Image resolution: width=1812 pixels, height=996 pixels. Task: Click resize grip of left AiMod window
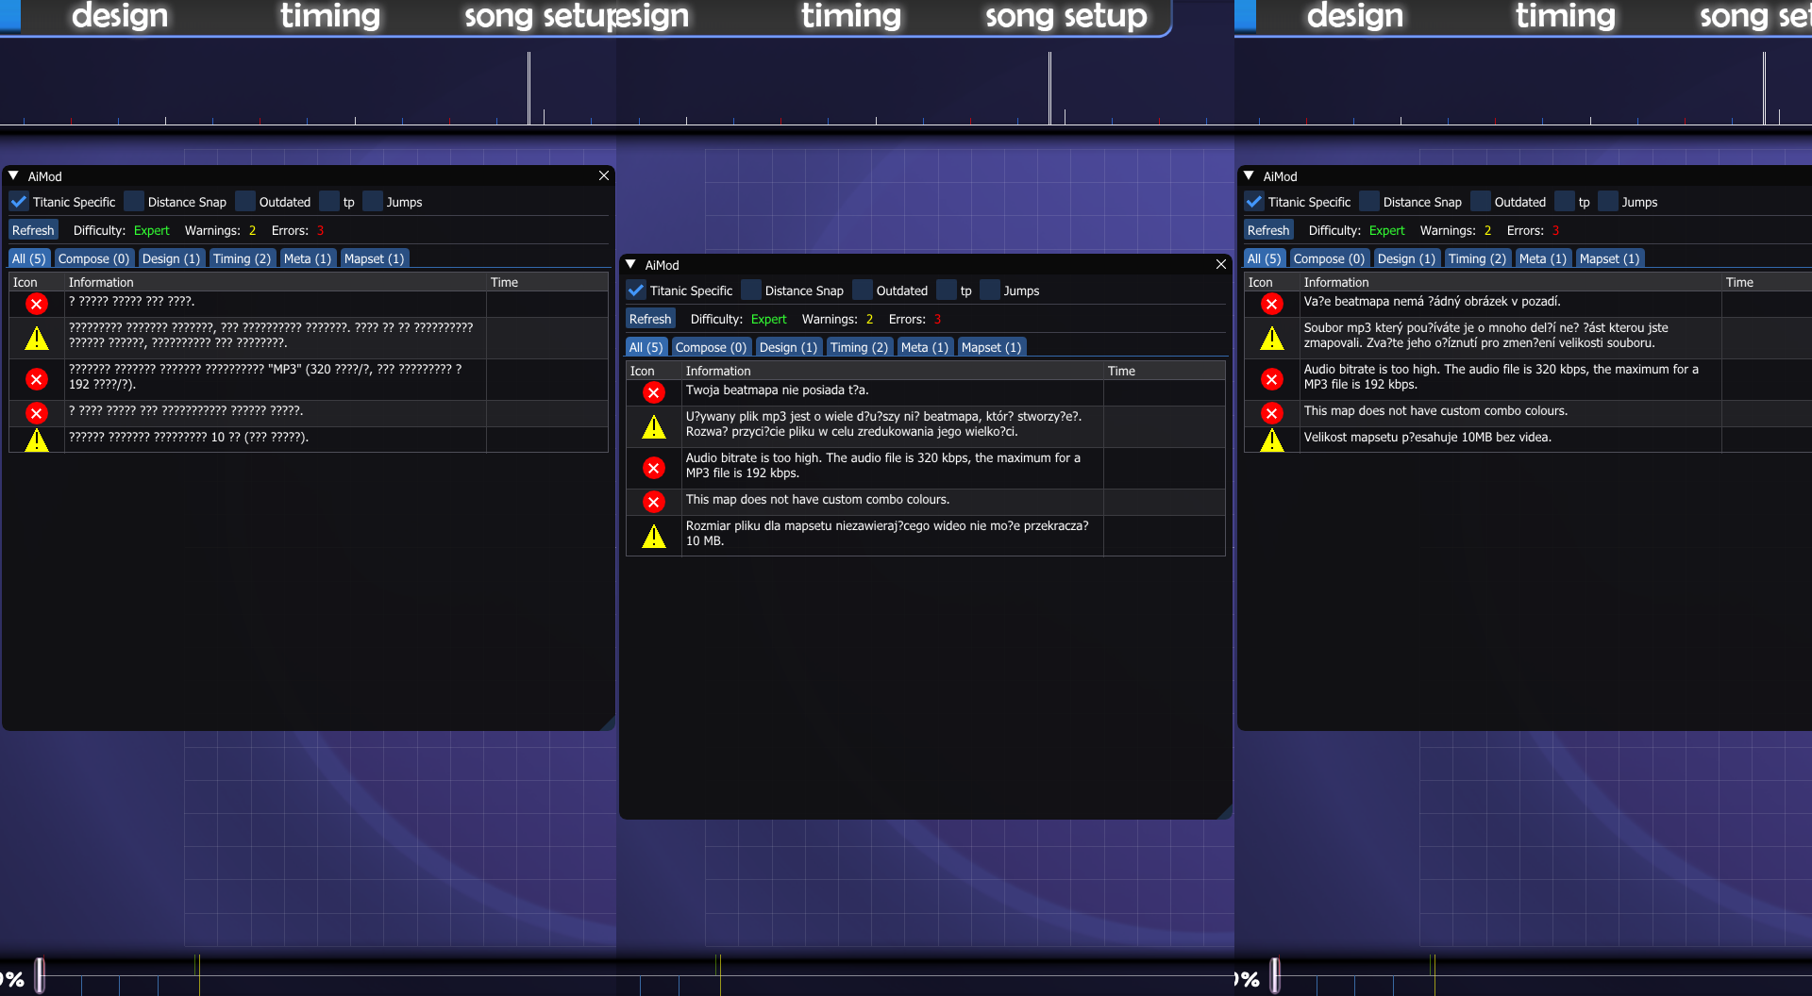[608, 722]
